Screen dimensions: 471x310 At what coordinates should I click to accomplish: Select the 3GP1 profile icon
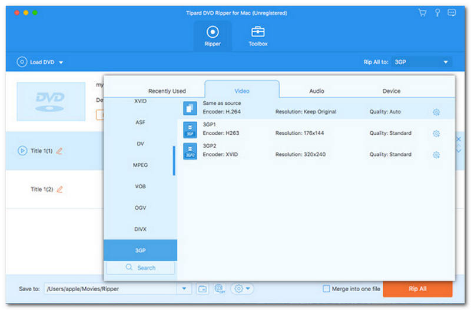(190, 129)
